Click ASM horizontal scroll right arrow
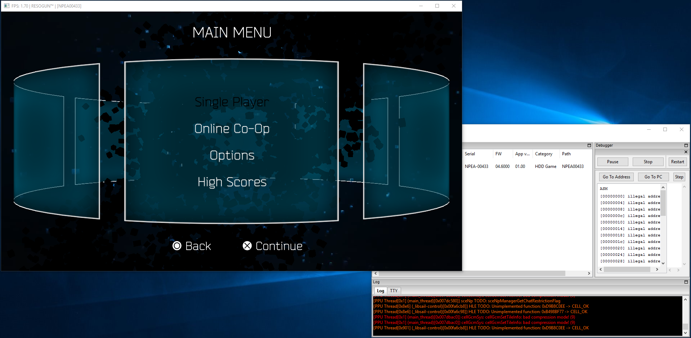Image resolution: width=691 pixels, height=338 pixels. click(657, 270)
